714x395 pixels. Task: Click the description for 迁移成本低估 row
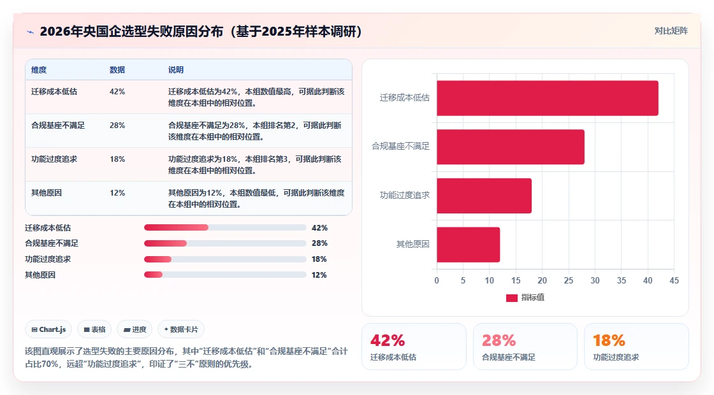click(x=256, y=97)
